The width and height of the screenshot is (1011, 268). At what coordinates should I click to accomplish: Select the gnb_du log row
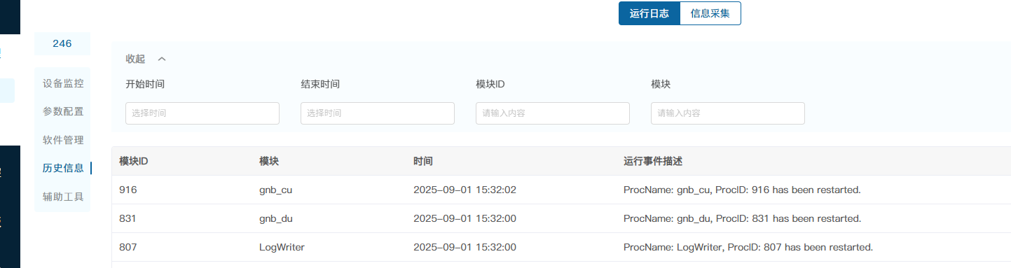coord(561,218)
